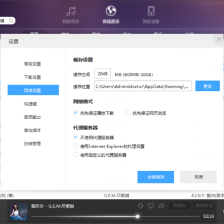This screenshot has height=224, width=224.
Task: Open the 我的设备 phone icon
Action: [151, 11]
